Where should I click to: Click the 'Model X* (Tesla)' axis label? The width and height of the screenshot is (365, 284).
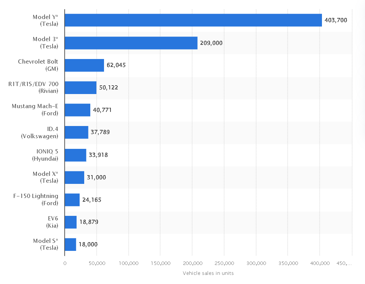pyautogui.click(x=45, y=177)
